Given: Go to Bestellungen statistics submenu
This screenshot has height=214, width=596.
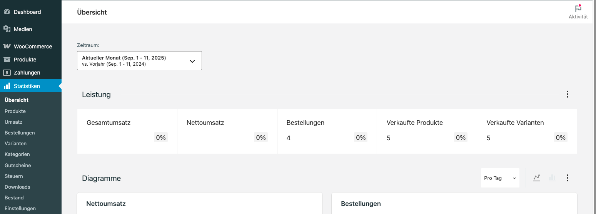Looking at the screenshot, I should [x=20, y=133].
